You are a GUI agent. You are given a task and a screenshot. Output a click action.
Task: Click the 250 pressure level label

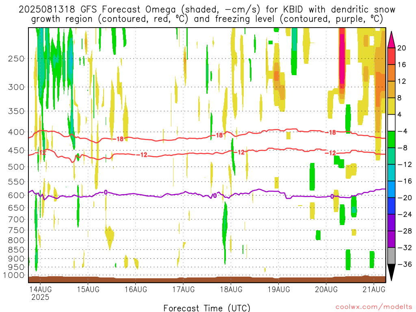click(16, 58)
